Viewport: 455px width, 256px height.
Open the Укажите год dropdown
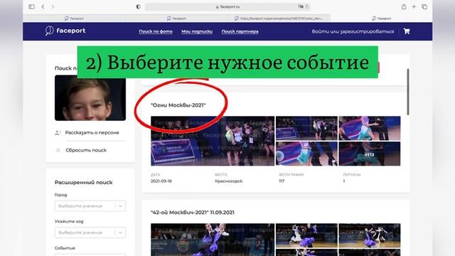pos(90,233)
